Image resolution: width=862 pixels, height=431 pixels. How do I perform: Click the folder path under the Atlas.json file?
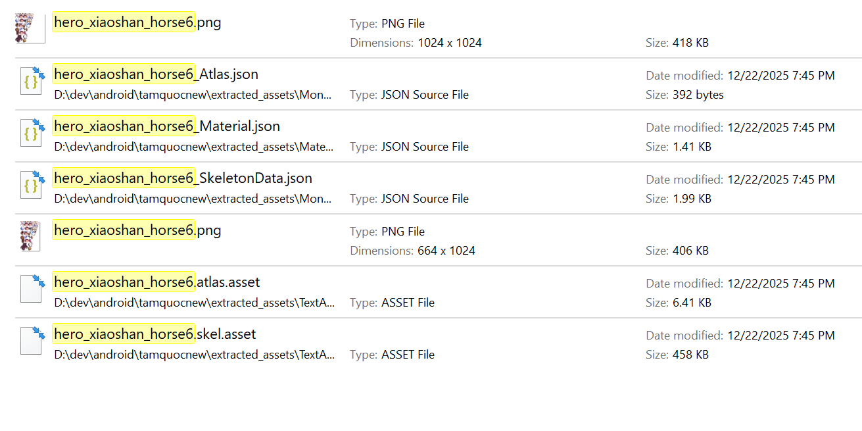[x=194, y=95]
